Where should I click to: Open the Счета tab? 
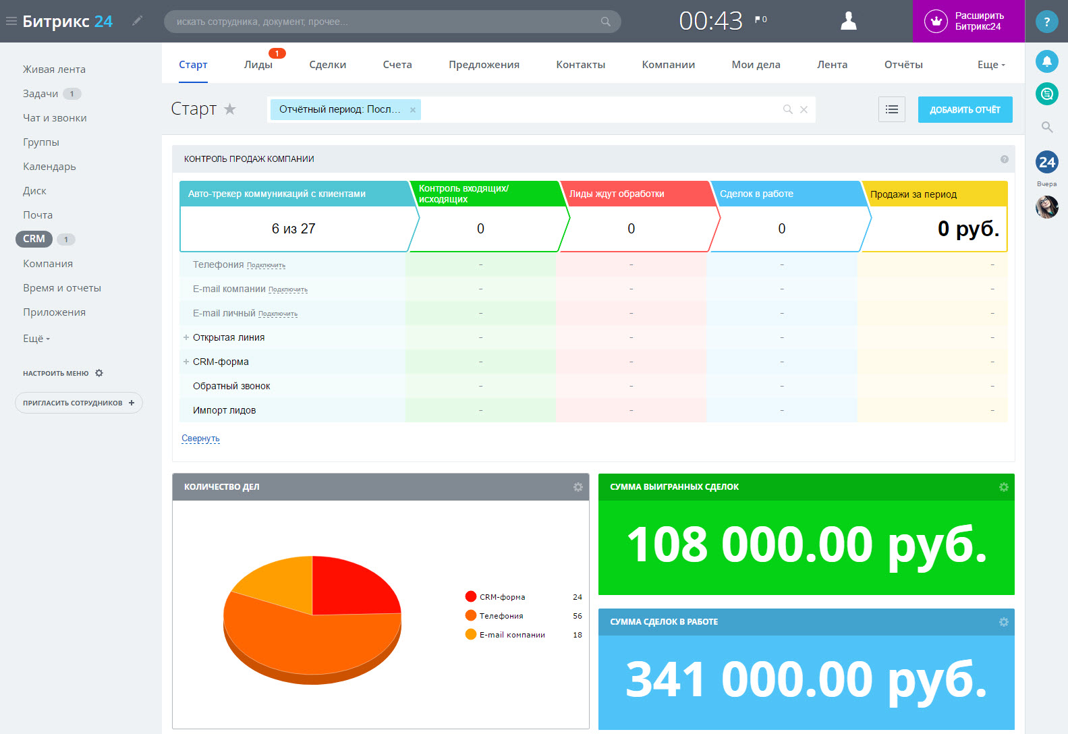point(397,65)
